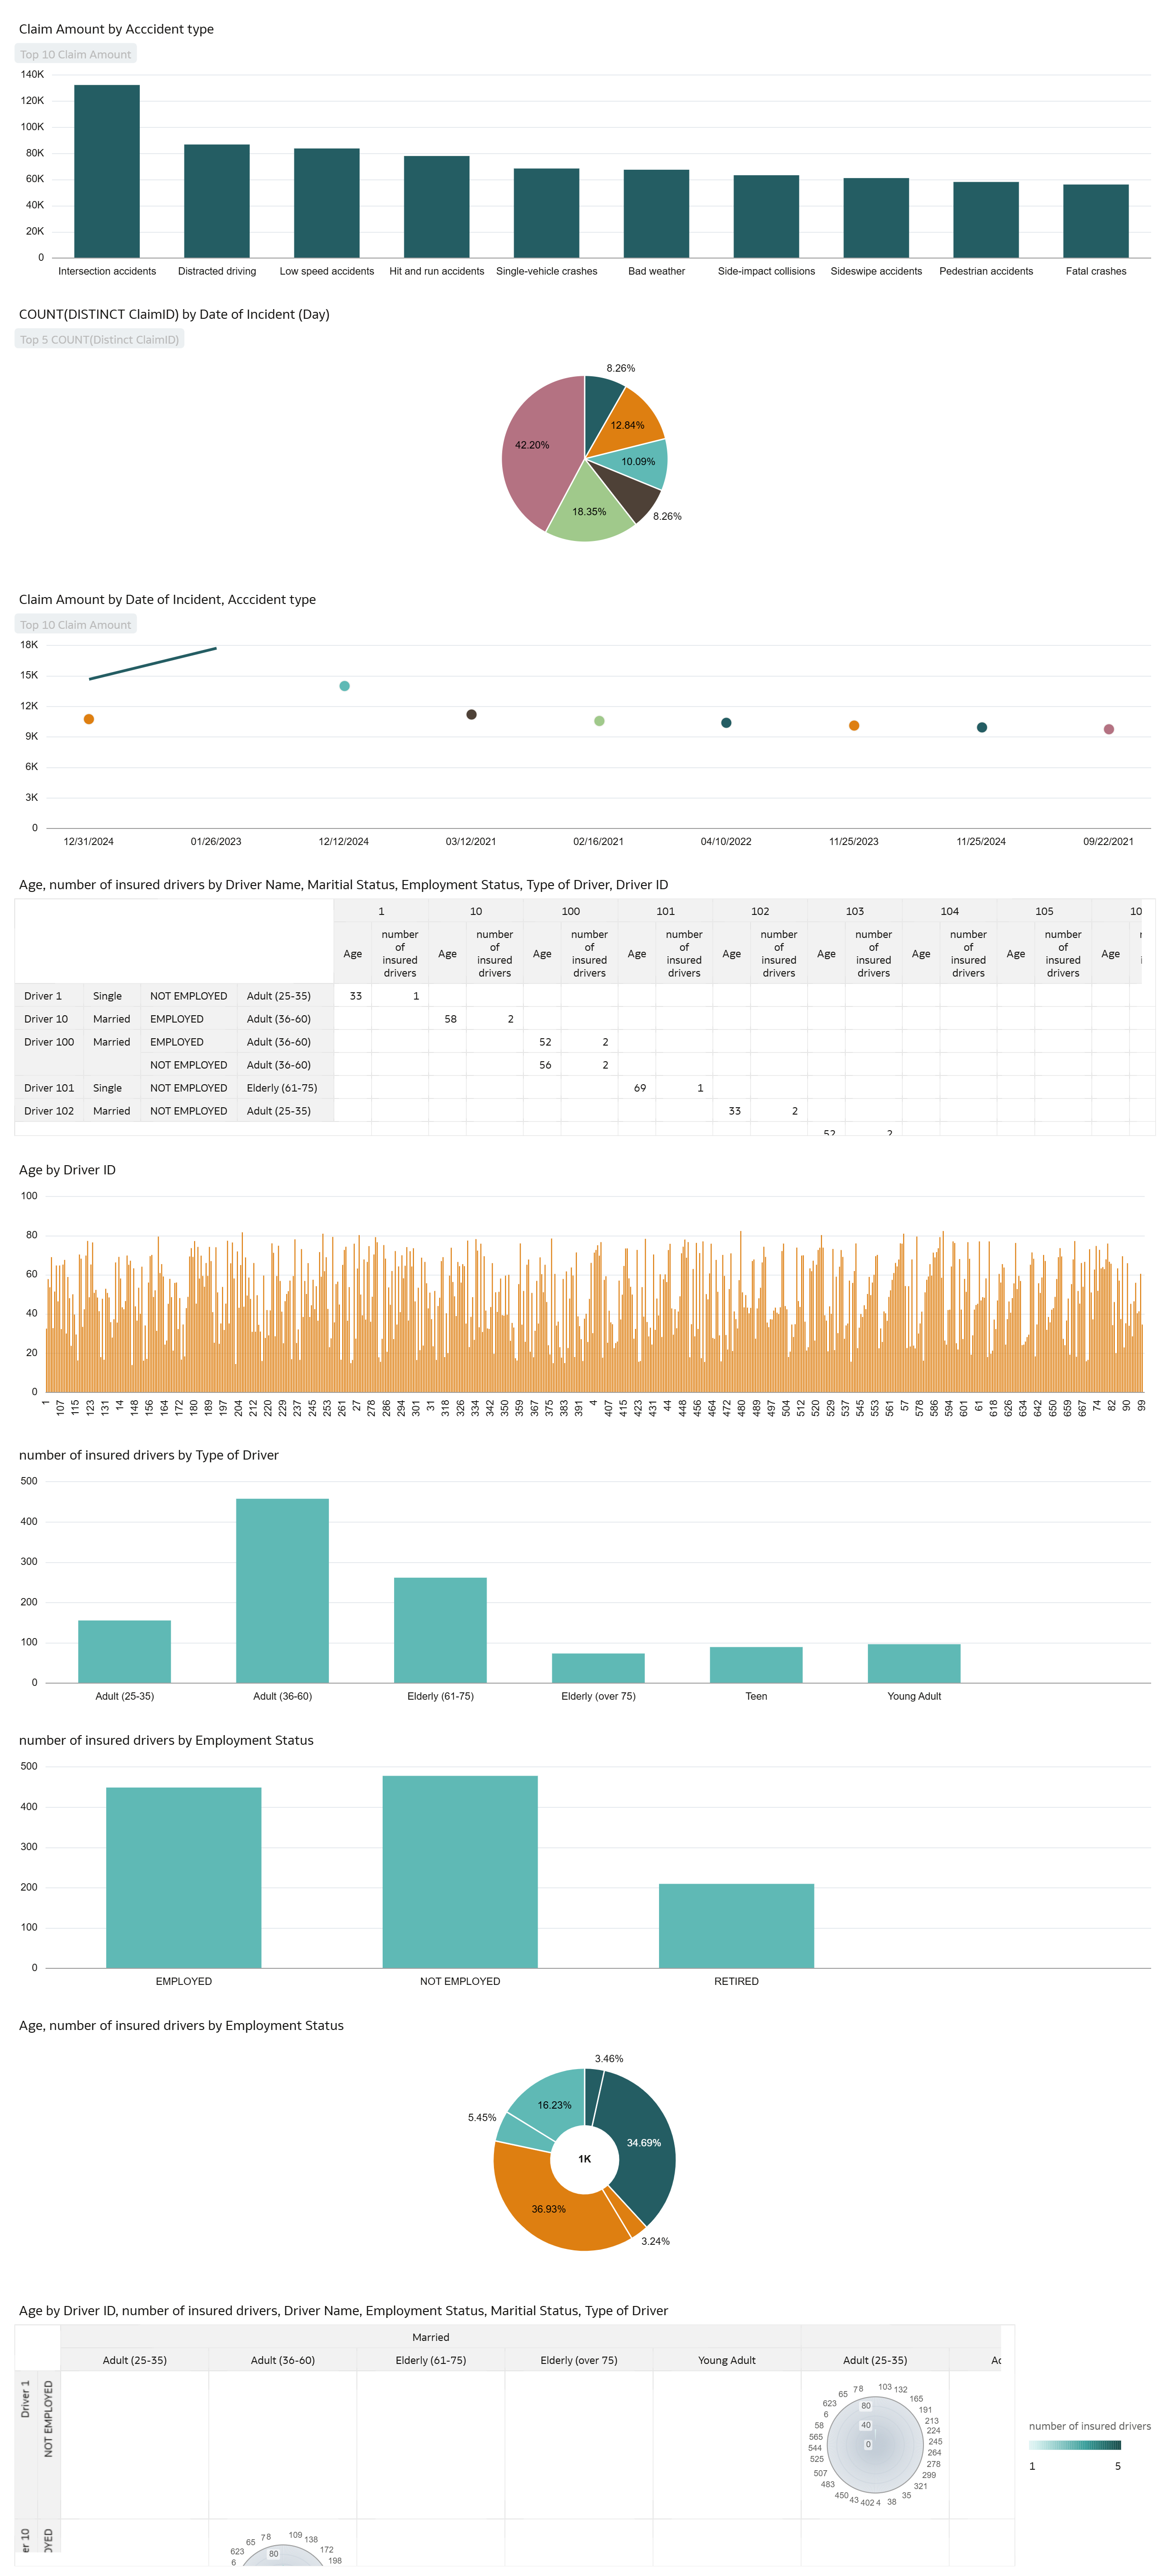Select the Fatal crashes bar
The height and width of the screenshot is (2576, 1170).
[x=1095, y=220]
